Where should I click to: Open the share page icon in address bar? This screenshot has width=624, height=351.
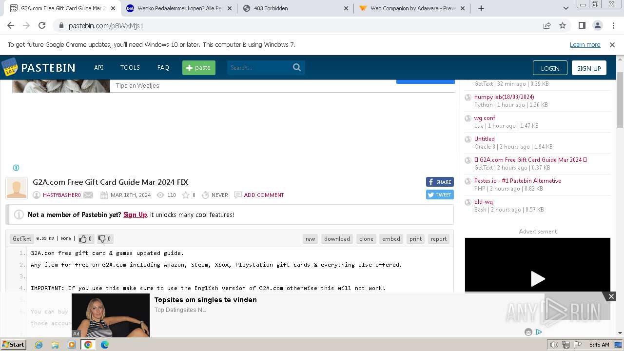click(547, 25)
